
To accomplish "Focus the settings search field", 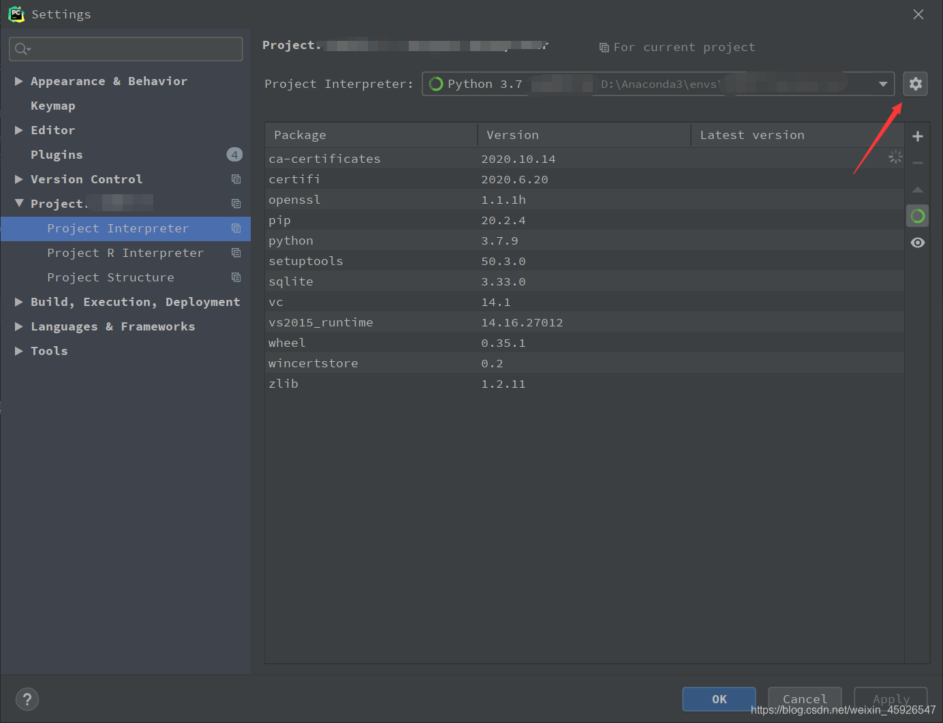I will pos(126,49).
